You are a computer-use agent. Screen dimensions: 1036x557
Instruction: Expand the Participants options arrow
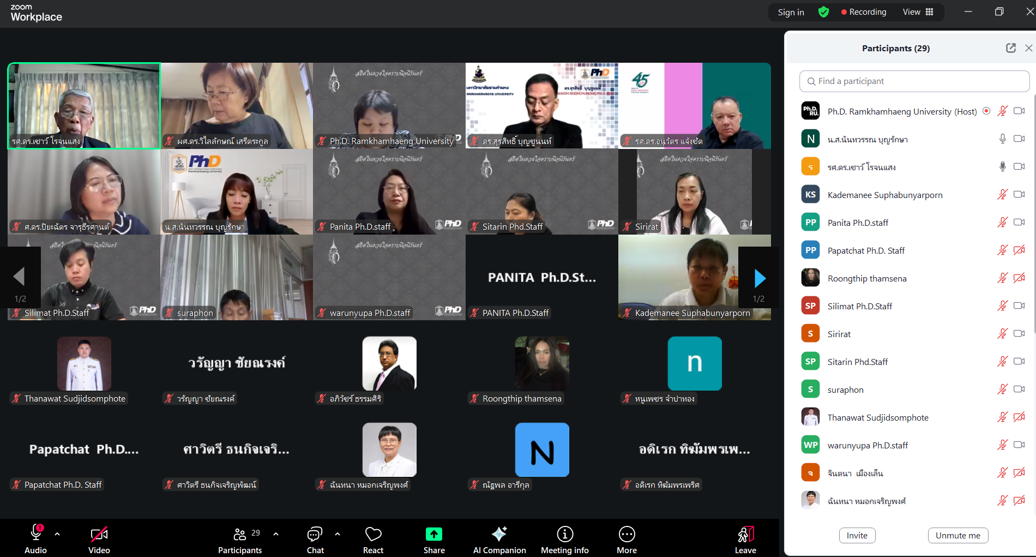click(x=276, y=534)
